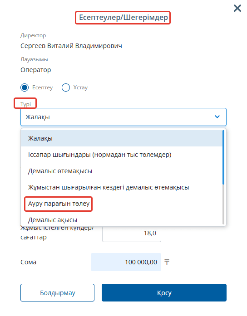
Task: Choose Іссапар шығындары option
Action: [x=122, y=155]
